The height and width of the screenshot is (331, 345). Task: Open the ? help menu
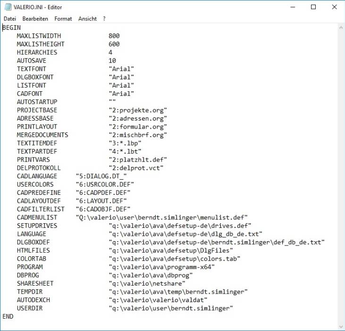point(104,18)
